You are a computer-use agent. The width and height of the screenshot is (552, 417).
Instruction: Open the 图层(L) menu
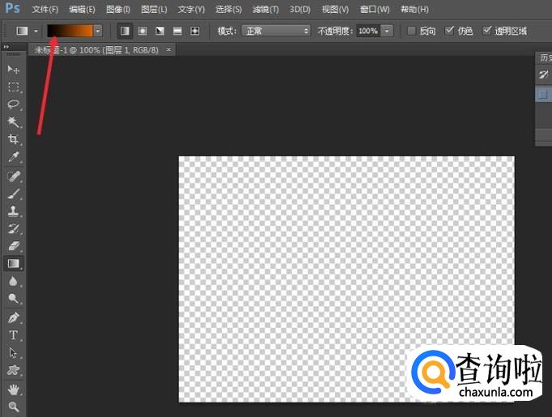[x=154, y=10]
